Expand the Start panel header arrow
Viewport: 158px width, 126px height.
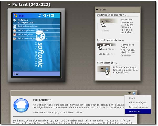(x=97, y=10)
